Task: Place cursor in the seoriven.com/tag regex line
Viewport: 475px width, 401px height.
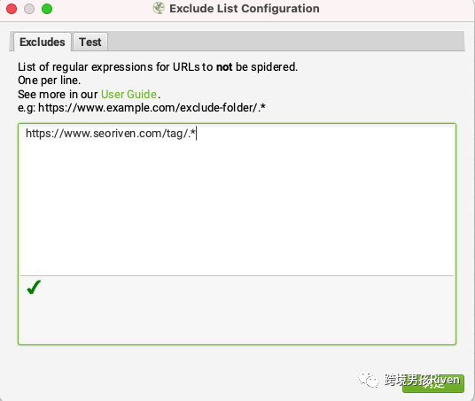Action: pos(111,133)
